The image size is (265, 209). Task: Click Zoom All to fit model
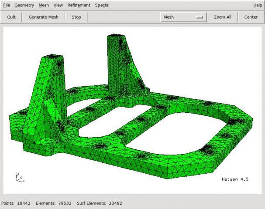click(225, 17)
